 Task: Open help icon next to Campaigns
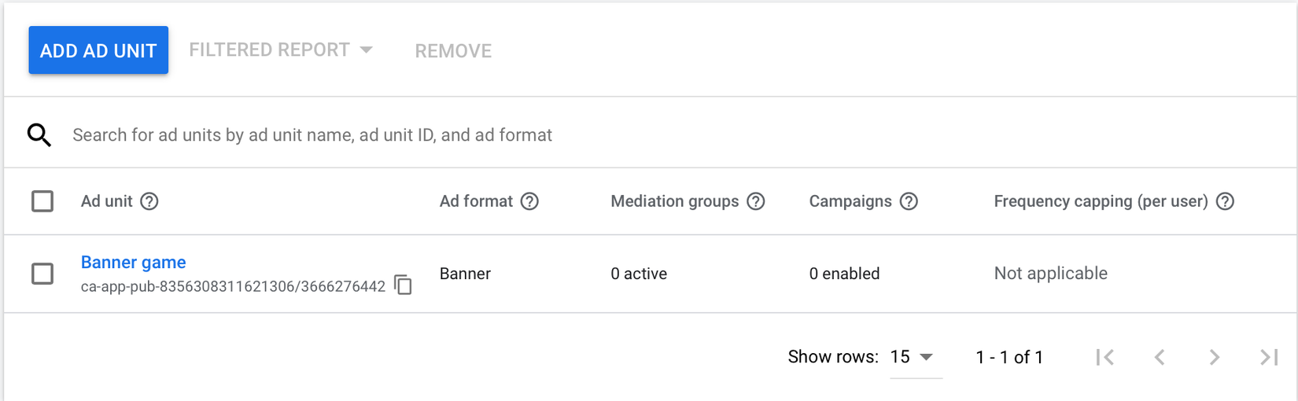point(909,201)
